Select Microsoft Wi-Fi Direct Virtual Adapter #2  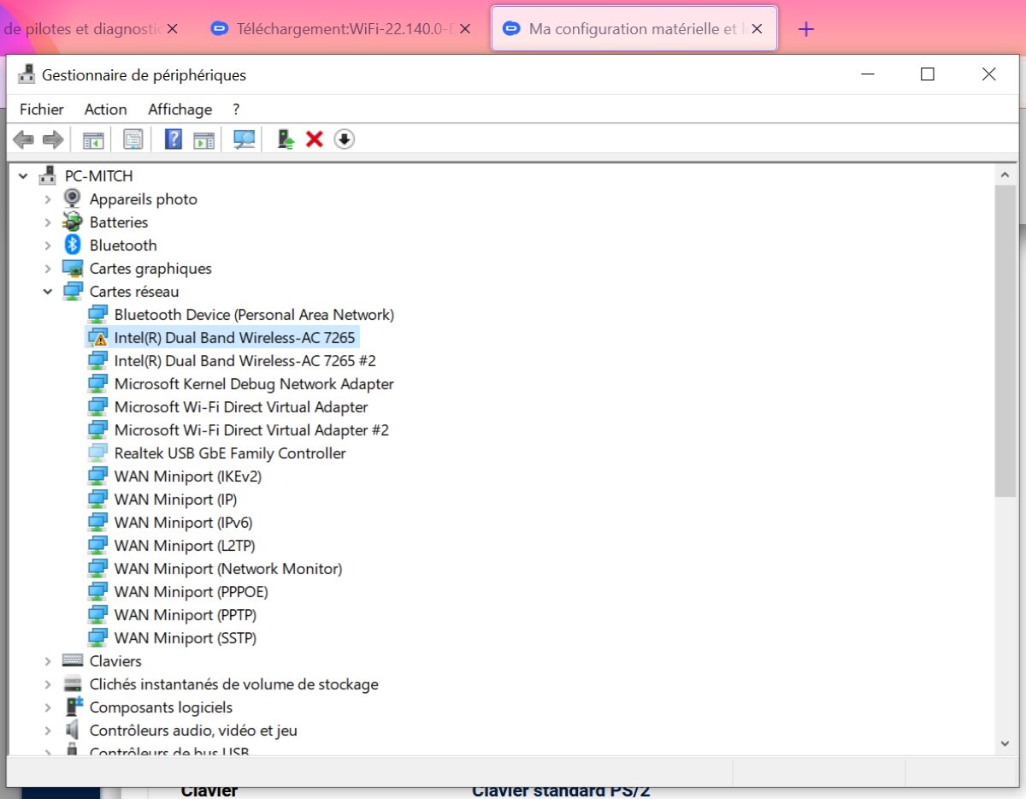coord(251,429)
